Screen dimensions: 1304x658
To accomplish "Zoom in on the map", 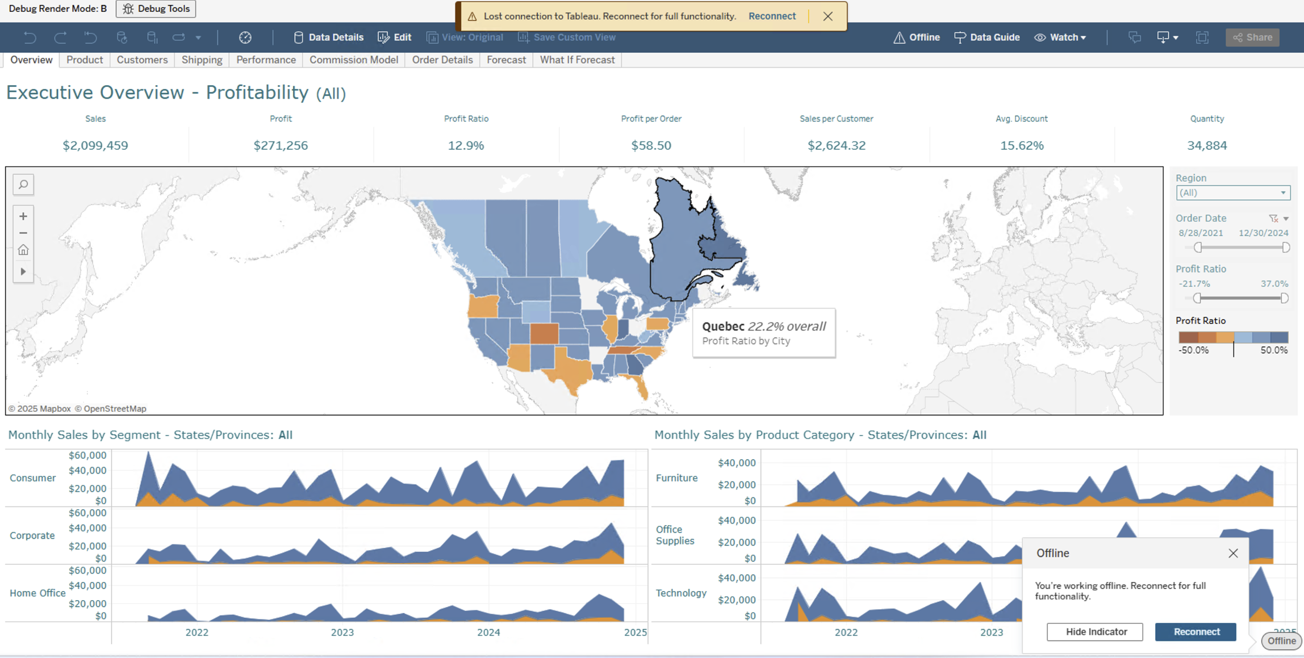I will pyautogui.click(x=23, y=216).
